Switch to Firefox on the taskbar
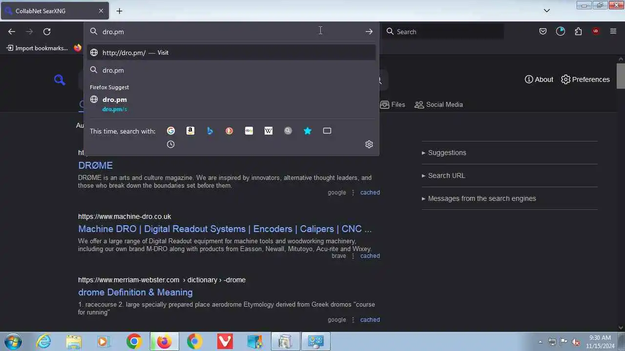This screenshot has width=625, height=351. pos(164,342)
